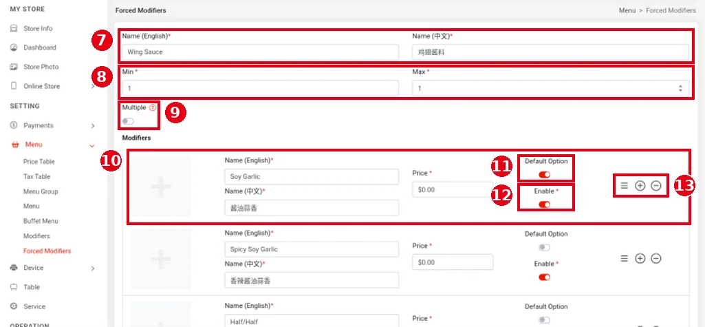Toggle the Multiple switch
705x327 pixels.
click(x=128, y=121)
